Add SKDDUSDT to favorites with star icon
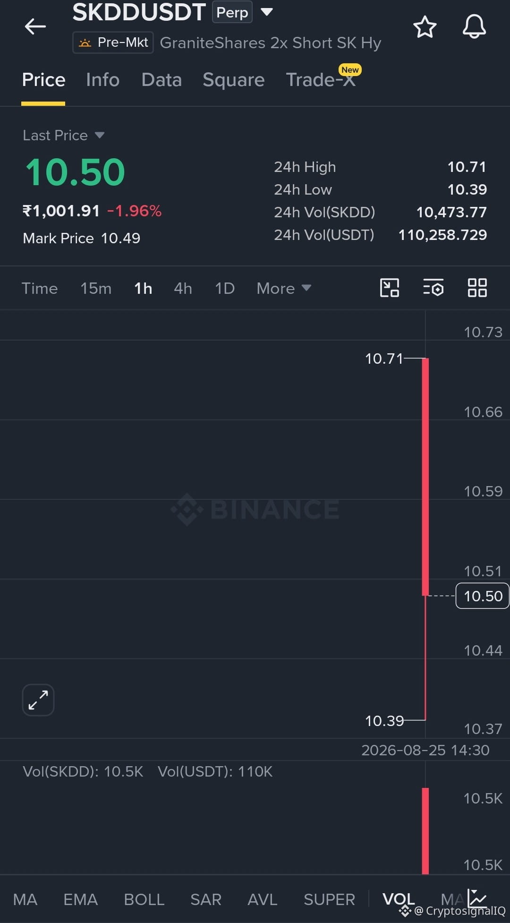 coord(425,27)
